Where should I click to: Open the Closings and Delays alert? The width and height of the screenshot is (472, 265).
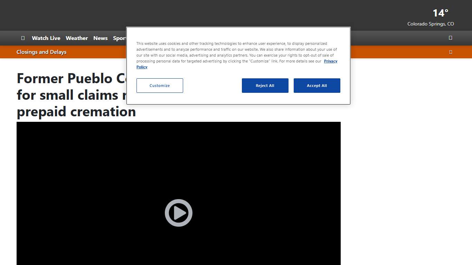(41, 52)
